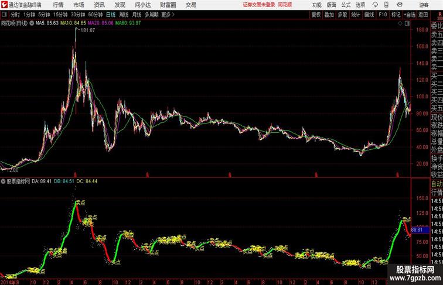This screenshot has height=285, width=443.
Task: Toggle the side panel icon beside the diamond
Action: pos(407,23)
